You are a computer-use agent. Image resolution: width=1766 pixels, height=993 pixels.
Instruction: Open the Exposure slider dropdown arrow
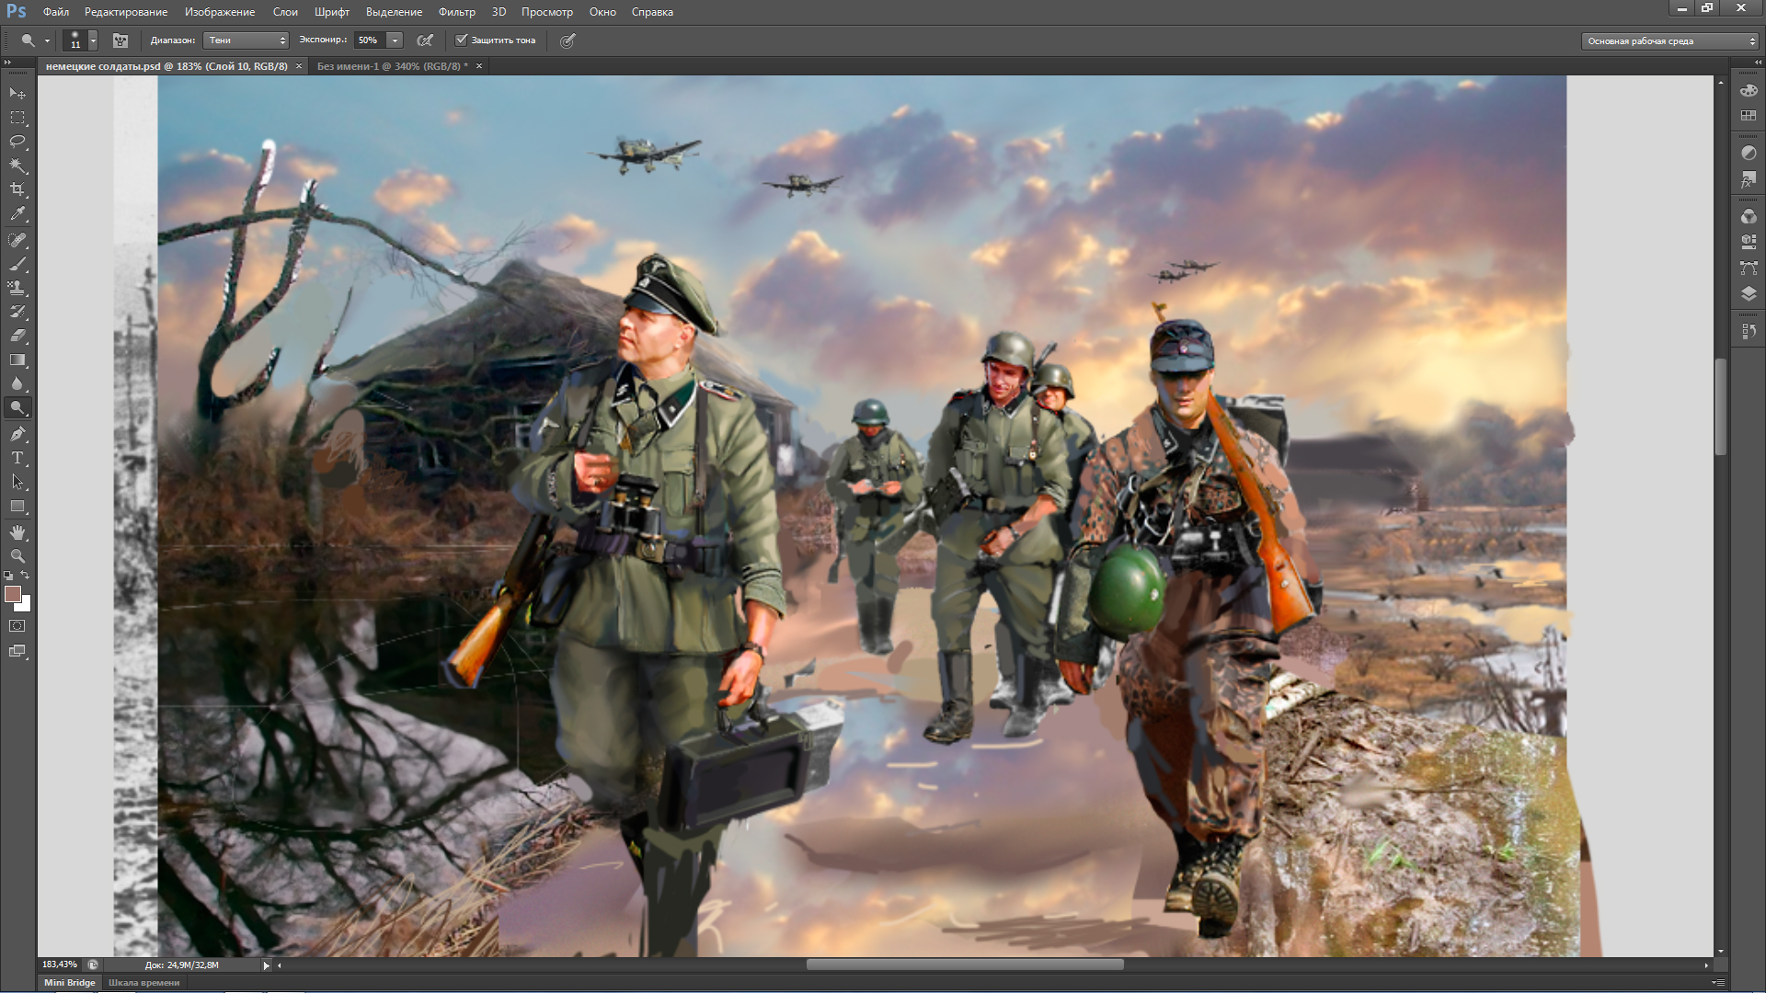click(396, 40)
